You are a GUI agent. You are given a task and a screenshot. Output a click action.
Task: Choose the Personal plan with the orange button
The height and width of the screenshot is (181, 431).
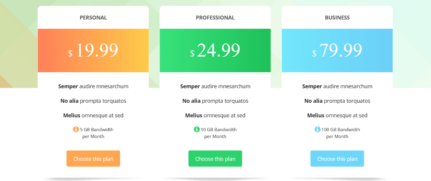coord(93,159)
